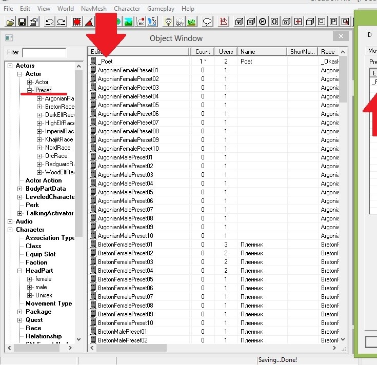Screen dimensions: 377x365
Task: Select the ArgonianFemalePreset05 row
Action: pos(214,105)
